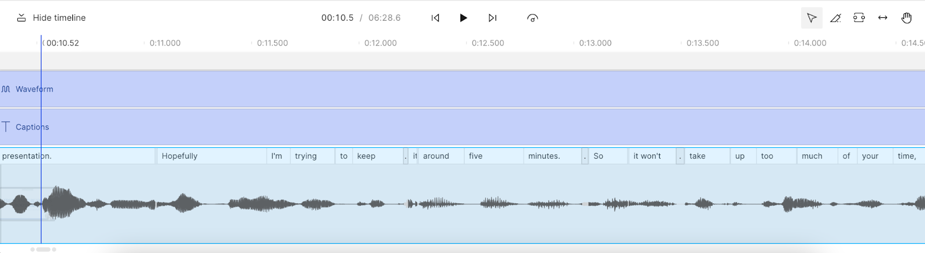Click the current time 00:10.5 readout
Image resolution: width=925 pixels, height=253 pixels.
point(337,18)
